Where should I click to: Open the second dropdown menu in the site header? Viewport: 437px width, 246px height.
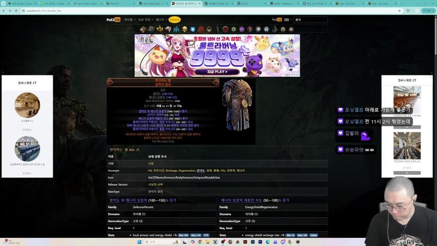145,20
